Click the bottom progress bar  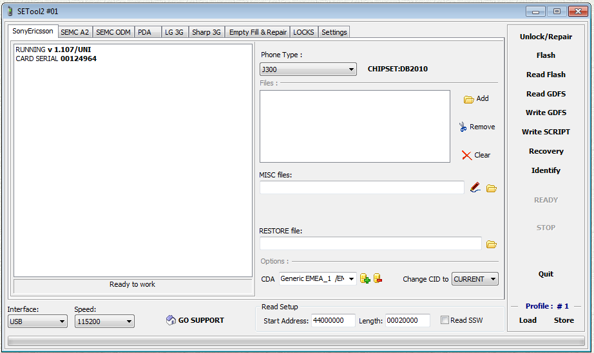tap(296, 341)
